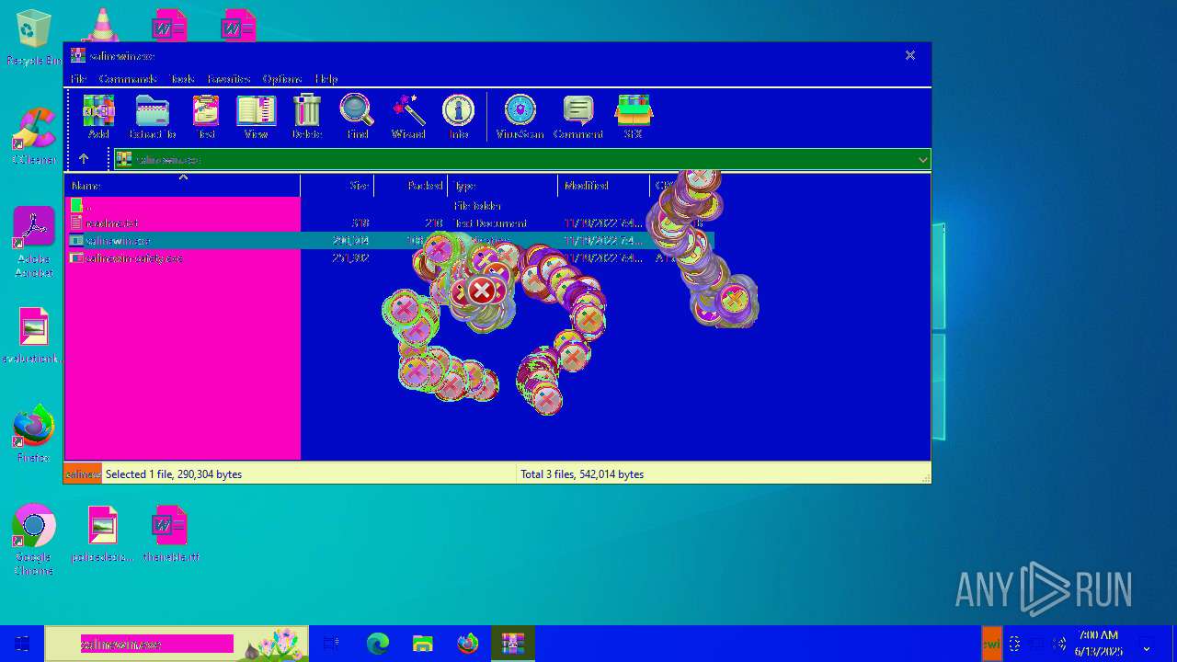
Task: Open the Recycle Bin desktop icon
Action: point(33,39)
